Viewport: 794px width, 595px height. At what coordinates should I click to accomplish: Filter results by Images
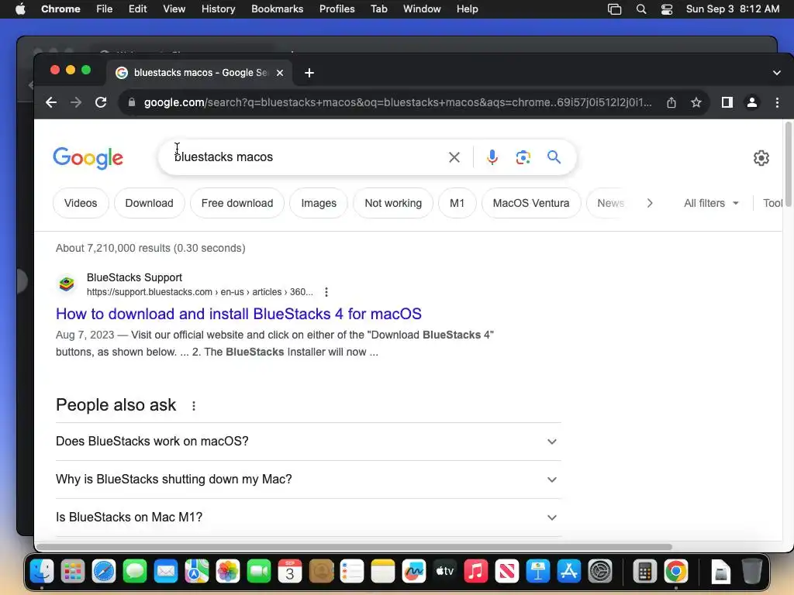click(x=319, y=204)
